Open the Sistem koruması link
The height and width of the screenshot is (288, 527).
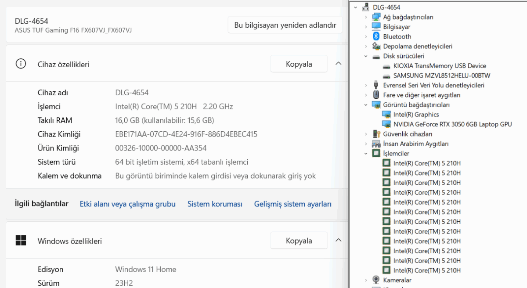point(215,204)
